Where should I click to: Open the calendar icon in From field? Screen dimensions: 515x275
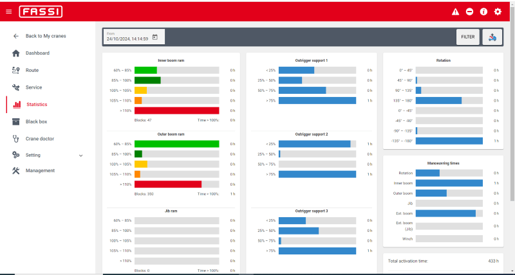[155, 37]
